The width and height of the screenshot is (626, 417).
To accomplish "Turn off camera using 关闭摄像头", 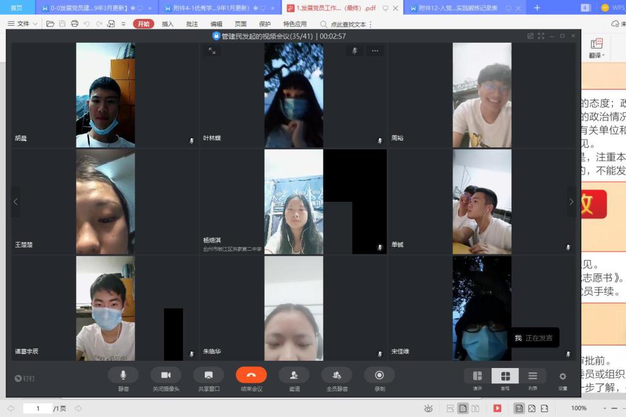I will tap(166, 375).
